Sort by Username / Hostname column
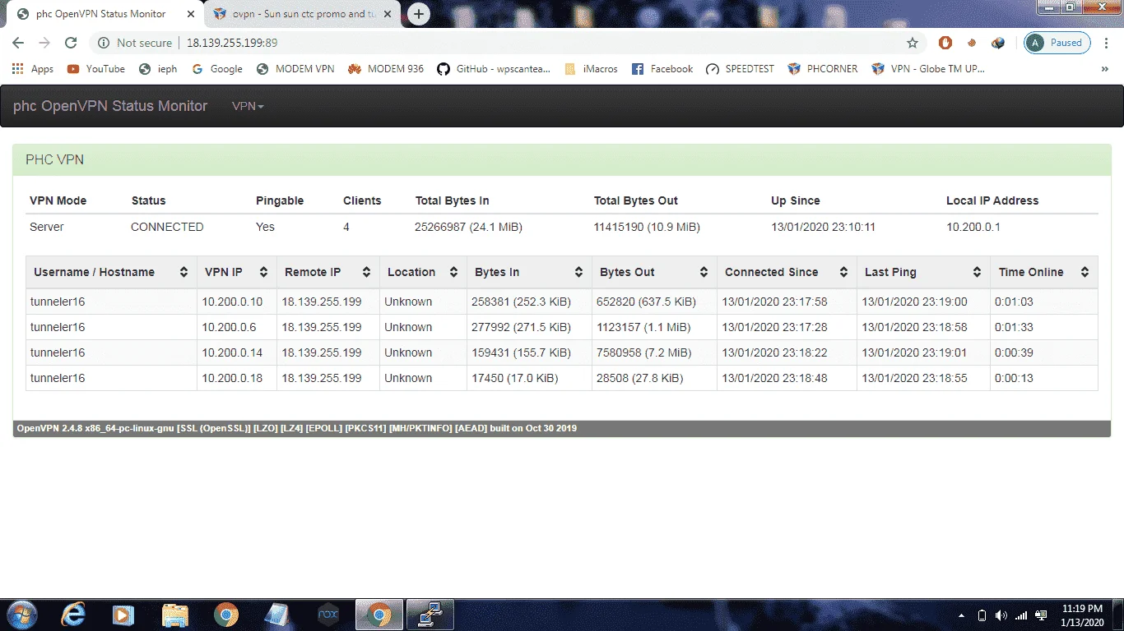The image size is (1124, 631). point(111,272)
